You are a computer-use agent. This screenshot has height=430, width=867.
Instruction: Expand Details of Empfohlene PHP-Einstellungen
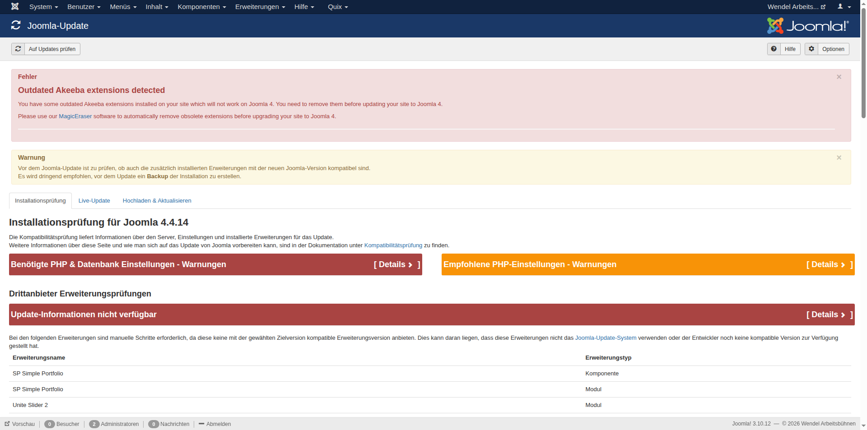[x=829, y=264]
